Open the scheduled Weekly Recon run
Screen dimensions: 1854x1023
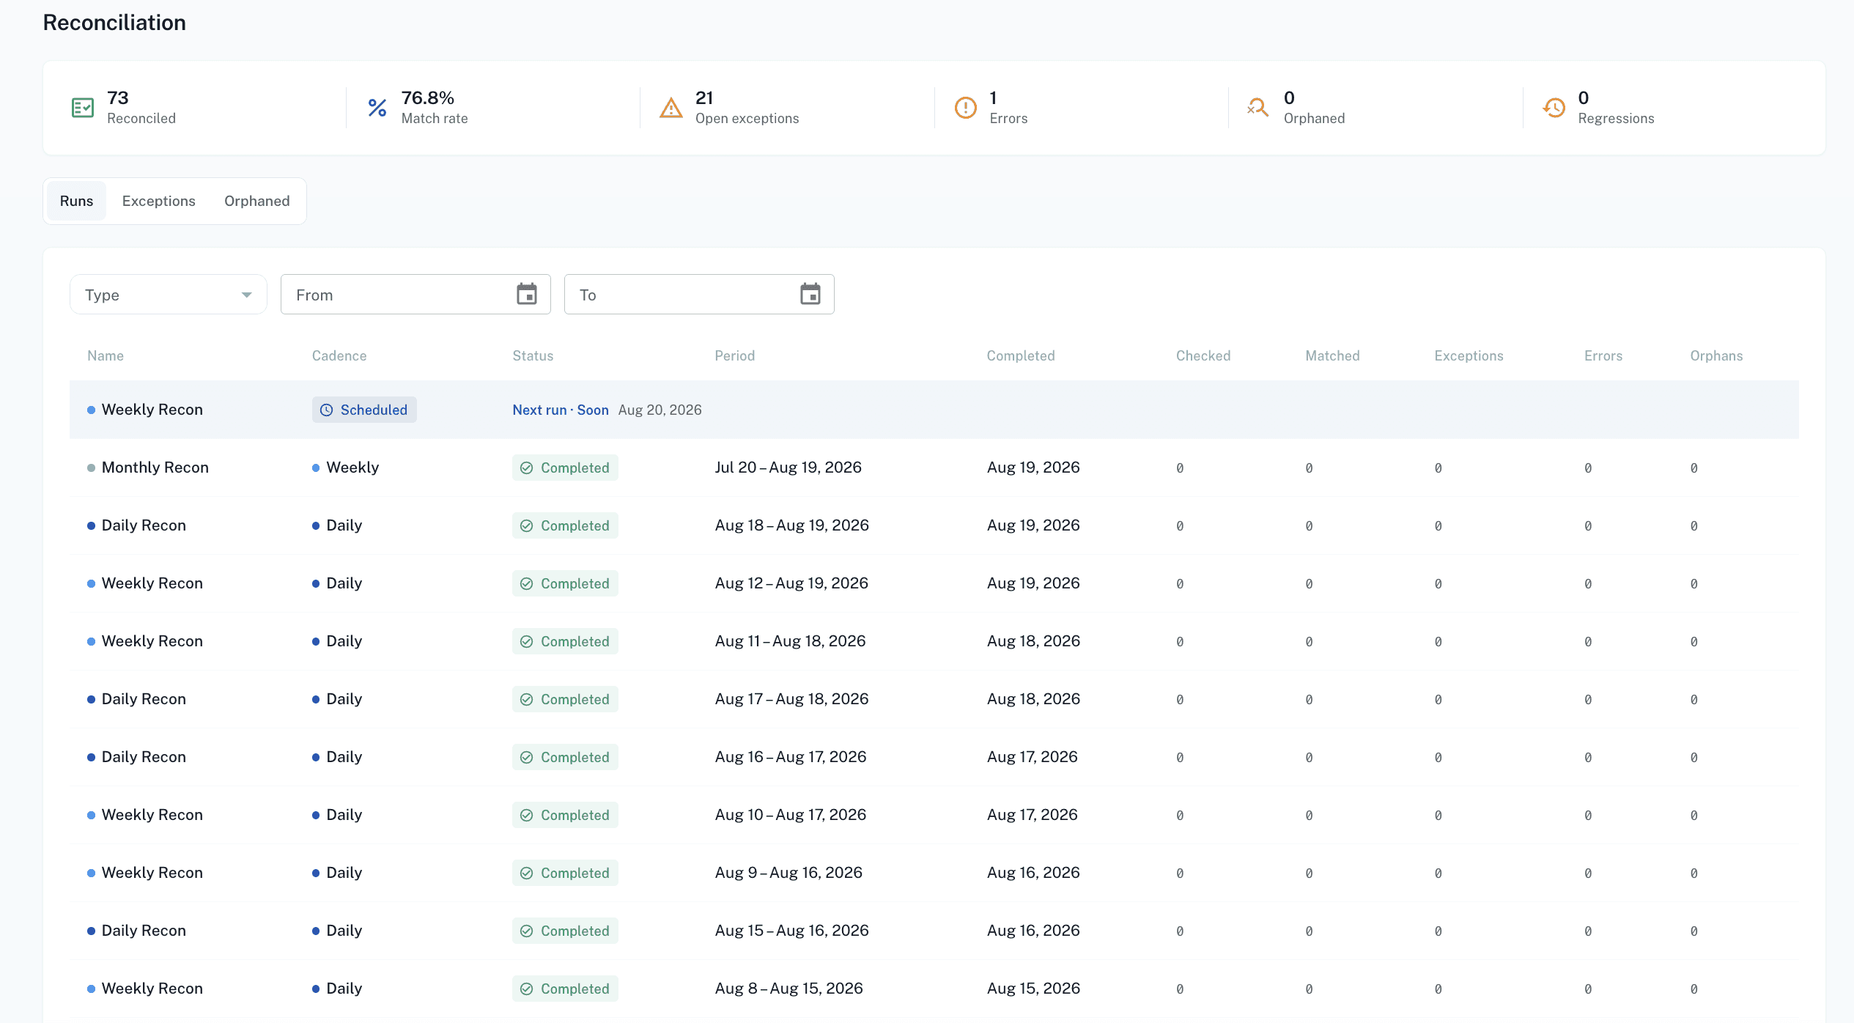(x=934, y=410)
